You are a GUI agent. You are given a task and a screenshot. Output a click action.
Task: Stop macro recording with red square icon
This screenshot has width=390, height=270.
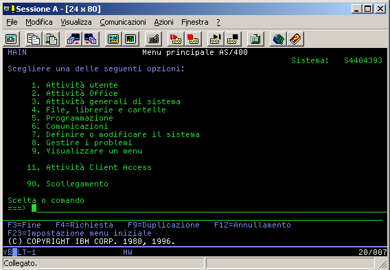[x=193, y=39]
